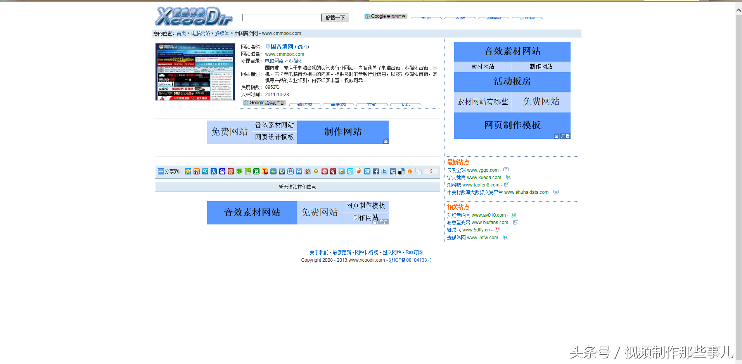Open 电脑网络 breadcrumb link
Screen dimensions: 742x364
[201, 33]
